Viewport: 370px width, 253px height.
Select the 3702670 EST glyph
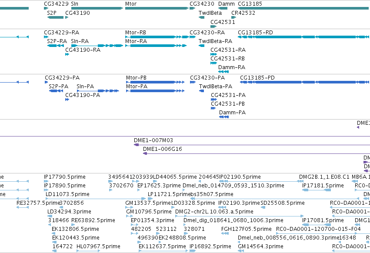(x=110, y=190)
